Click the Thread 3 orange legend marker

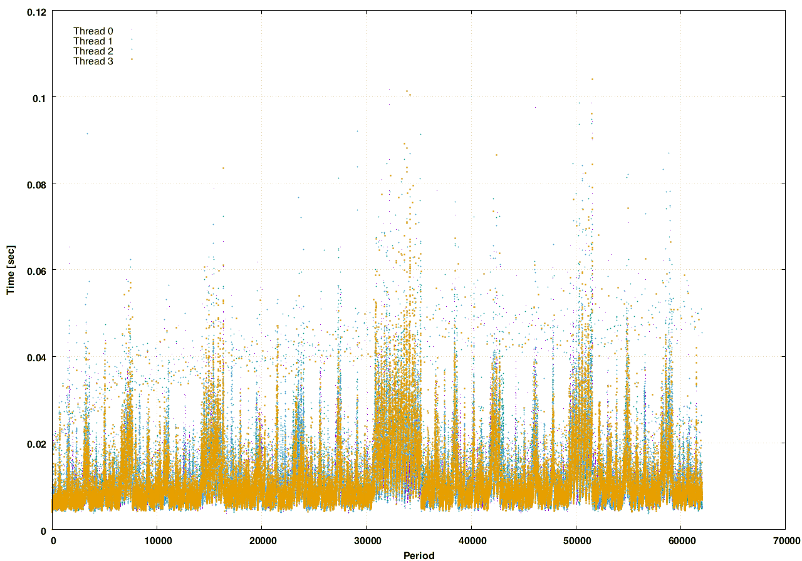pos(132,59)
